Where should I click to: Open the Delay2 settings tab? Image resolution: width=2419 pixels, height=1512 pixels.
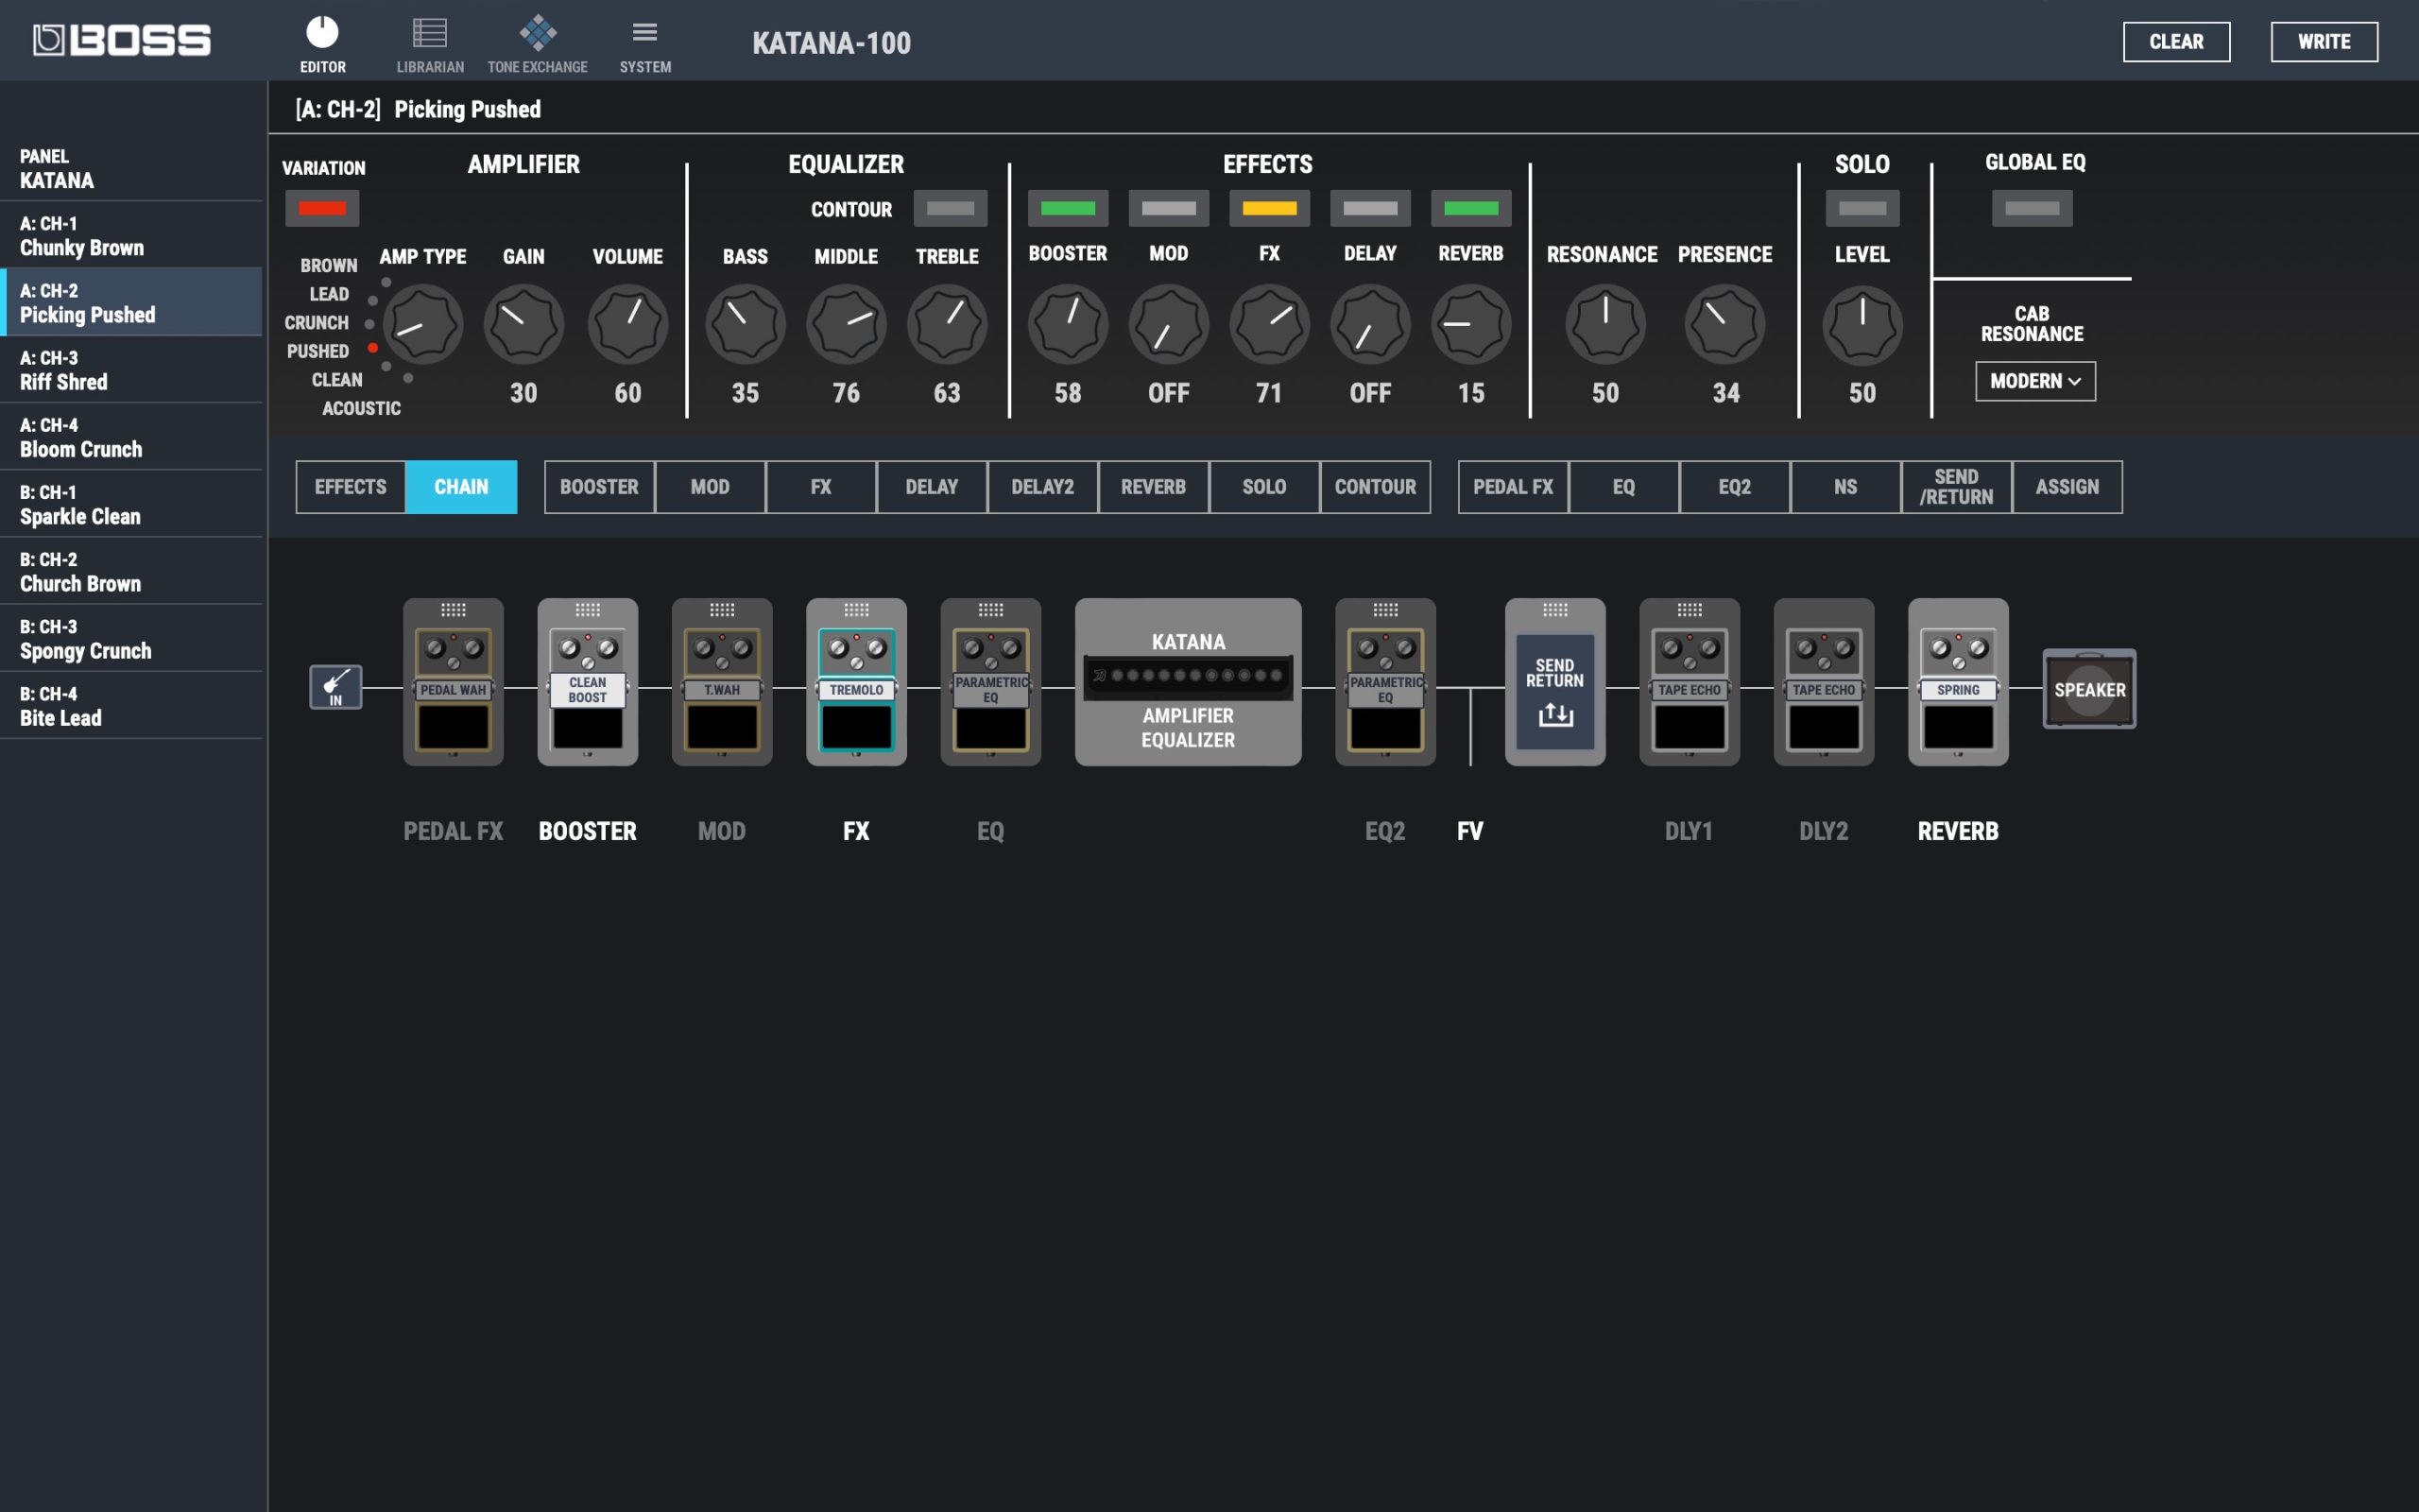1042,487
